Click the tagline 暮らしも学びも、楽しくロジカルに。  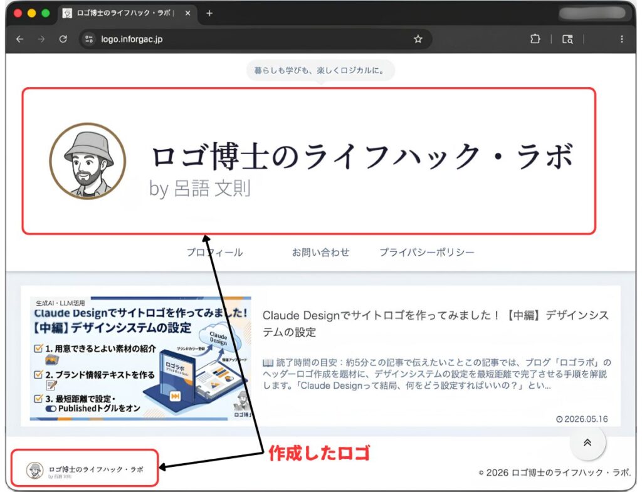tap(320, 70)
